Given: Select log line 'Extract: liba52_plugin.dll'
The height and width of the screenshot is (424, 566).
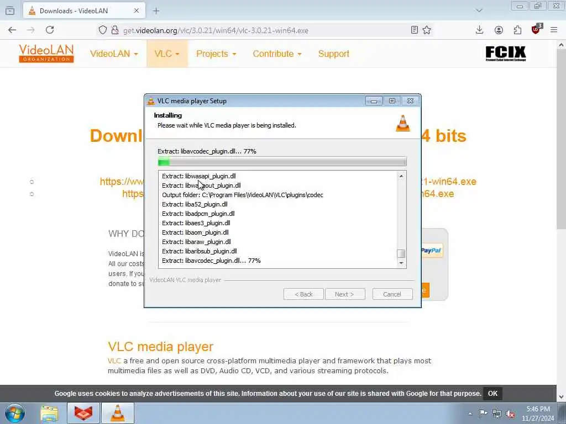Looking at the screenshot, I should 195,204.
